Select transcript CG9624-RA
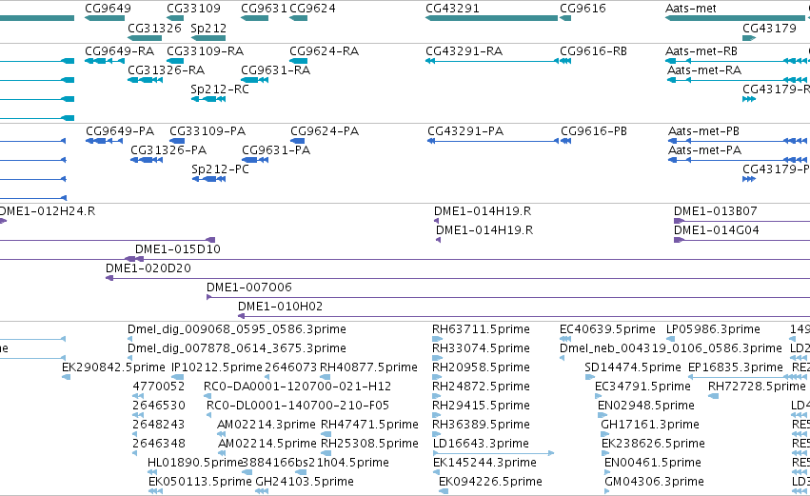This screenshot has width=810, height=496. 324,51
